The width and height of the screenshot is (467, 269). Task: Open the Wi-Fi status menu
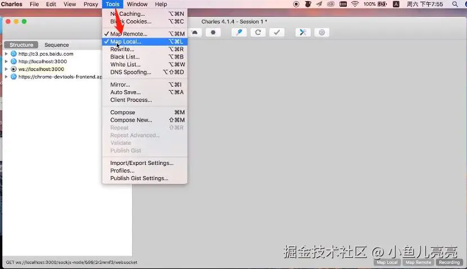(355, 4)
